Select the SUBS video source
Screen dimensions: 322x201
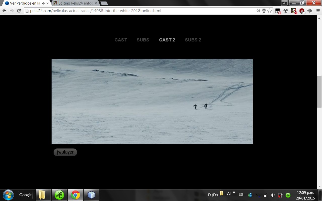(x=143, y=40)
